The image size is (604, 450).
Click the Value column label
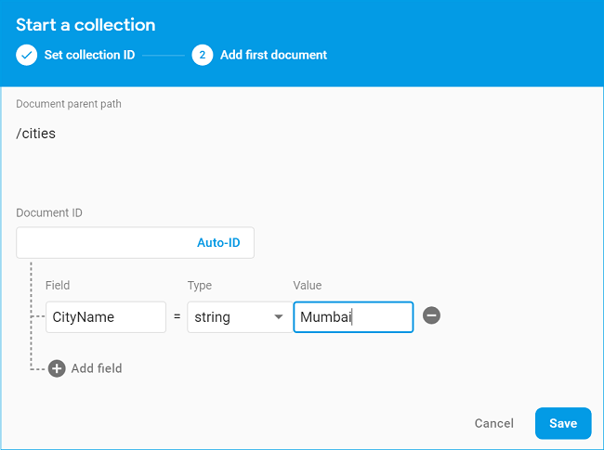click(307, 286)
